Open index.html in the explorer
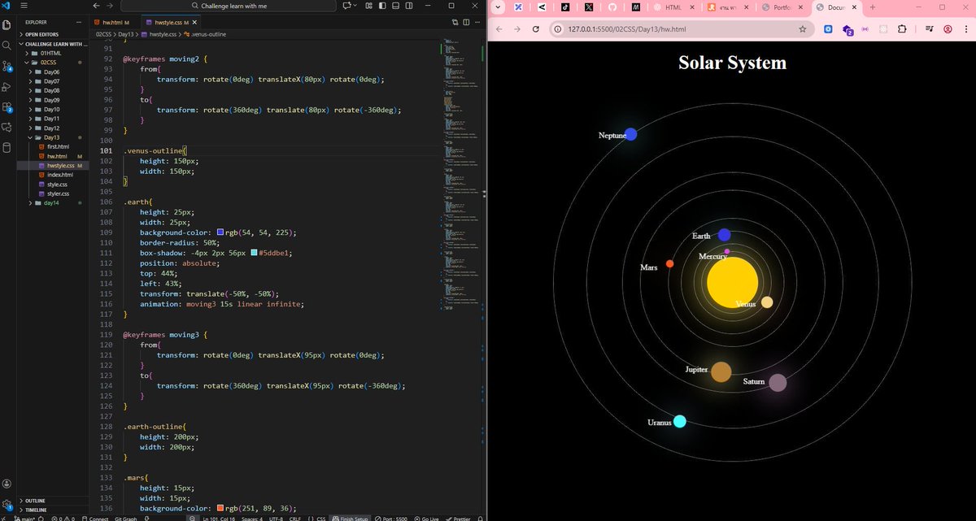 pos(60,175)
